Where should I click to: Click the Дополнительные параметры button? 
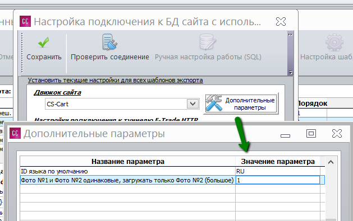click(241, 104)
